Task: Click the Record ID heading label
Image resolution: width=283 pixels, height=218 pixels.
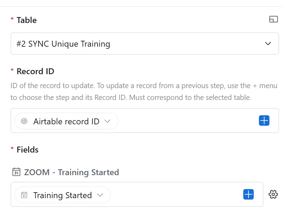Action: click(36, 71)
